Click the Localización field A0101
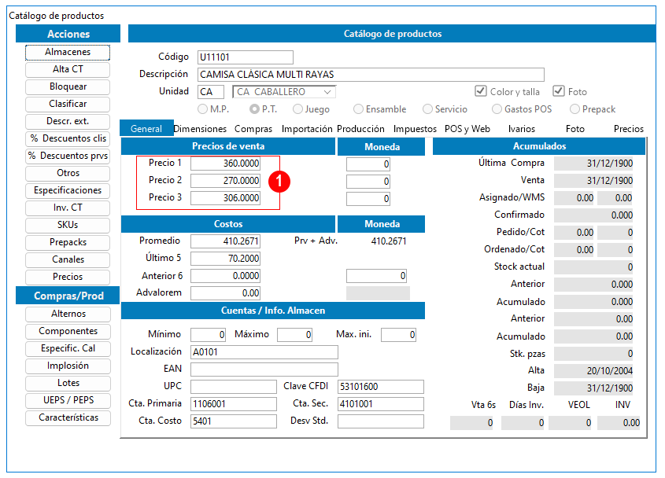This screenshot has height=478, width=665. pyautogui.click(x=264, y=352)
